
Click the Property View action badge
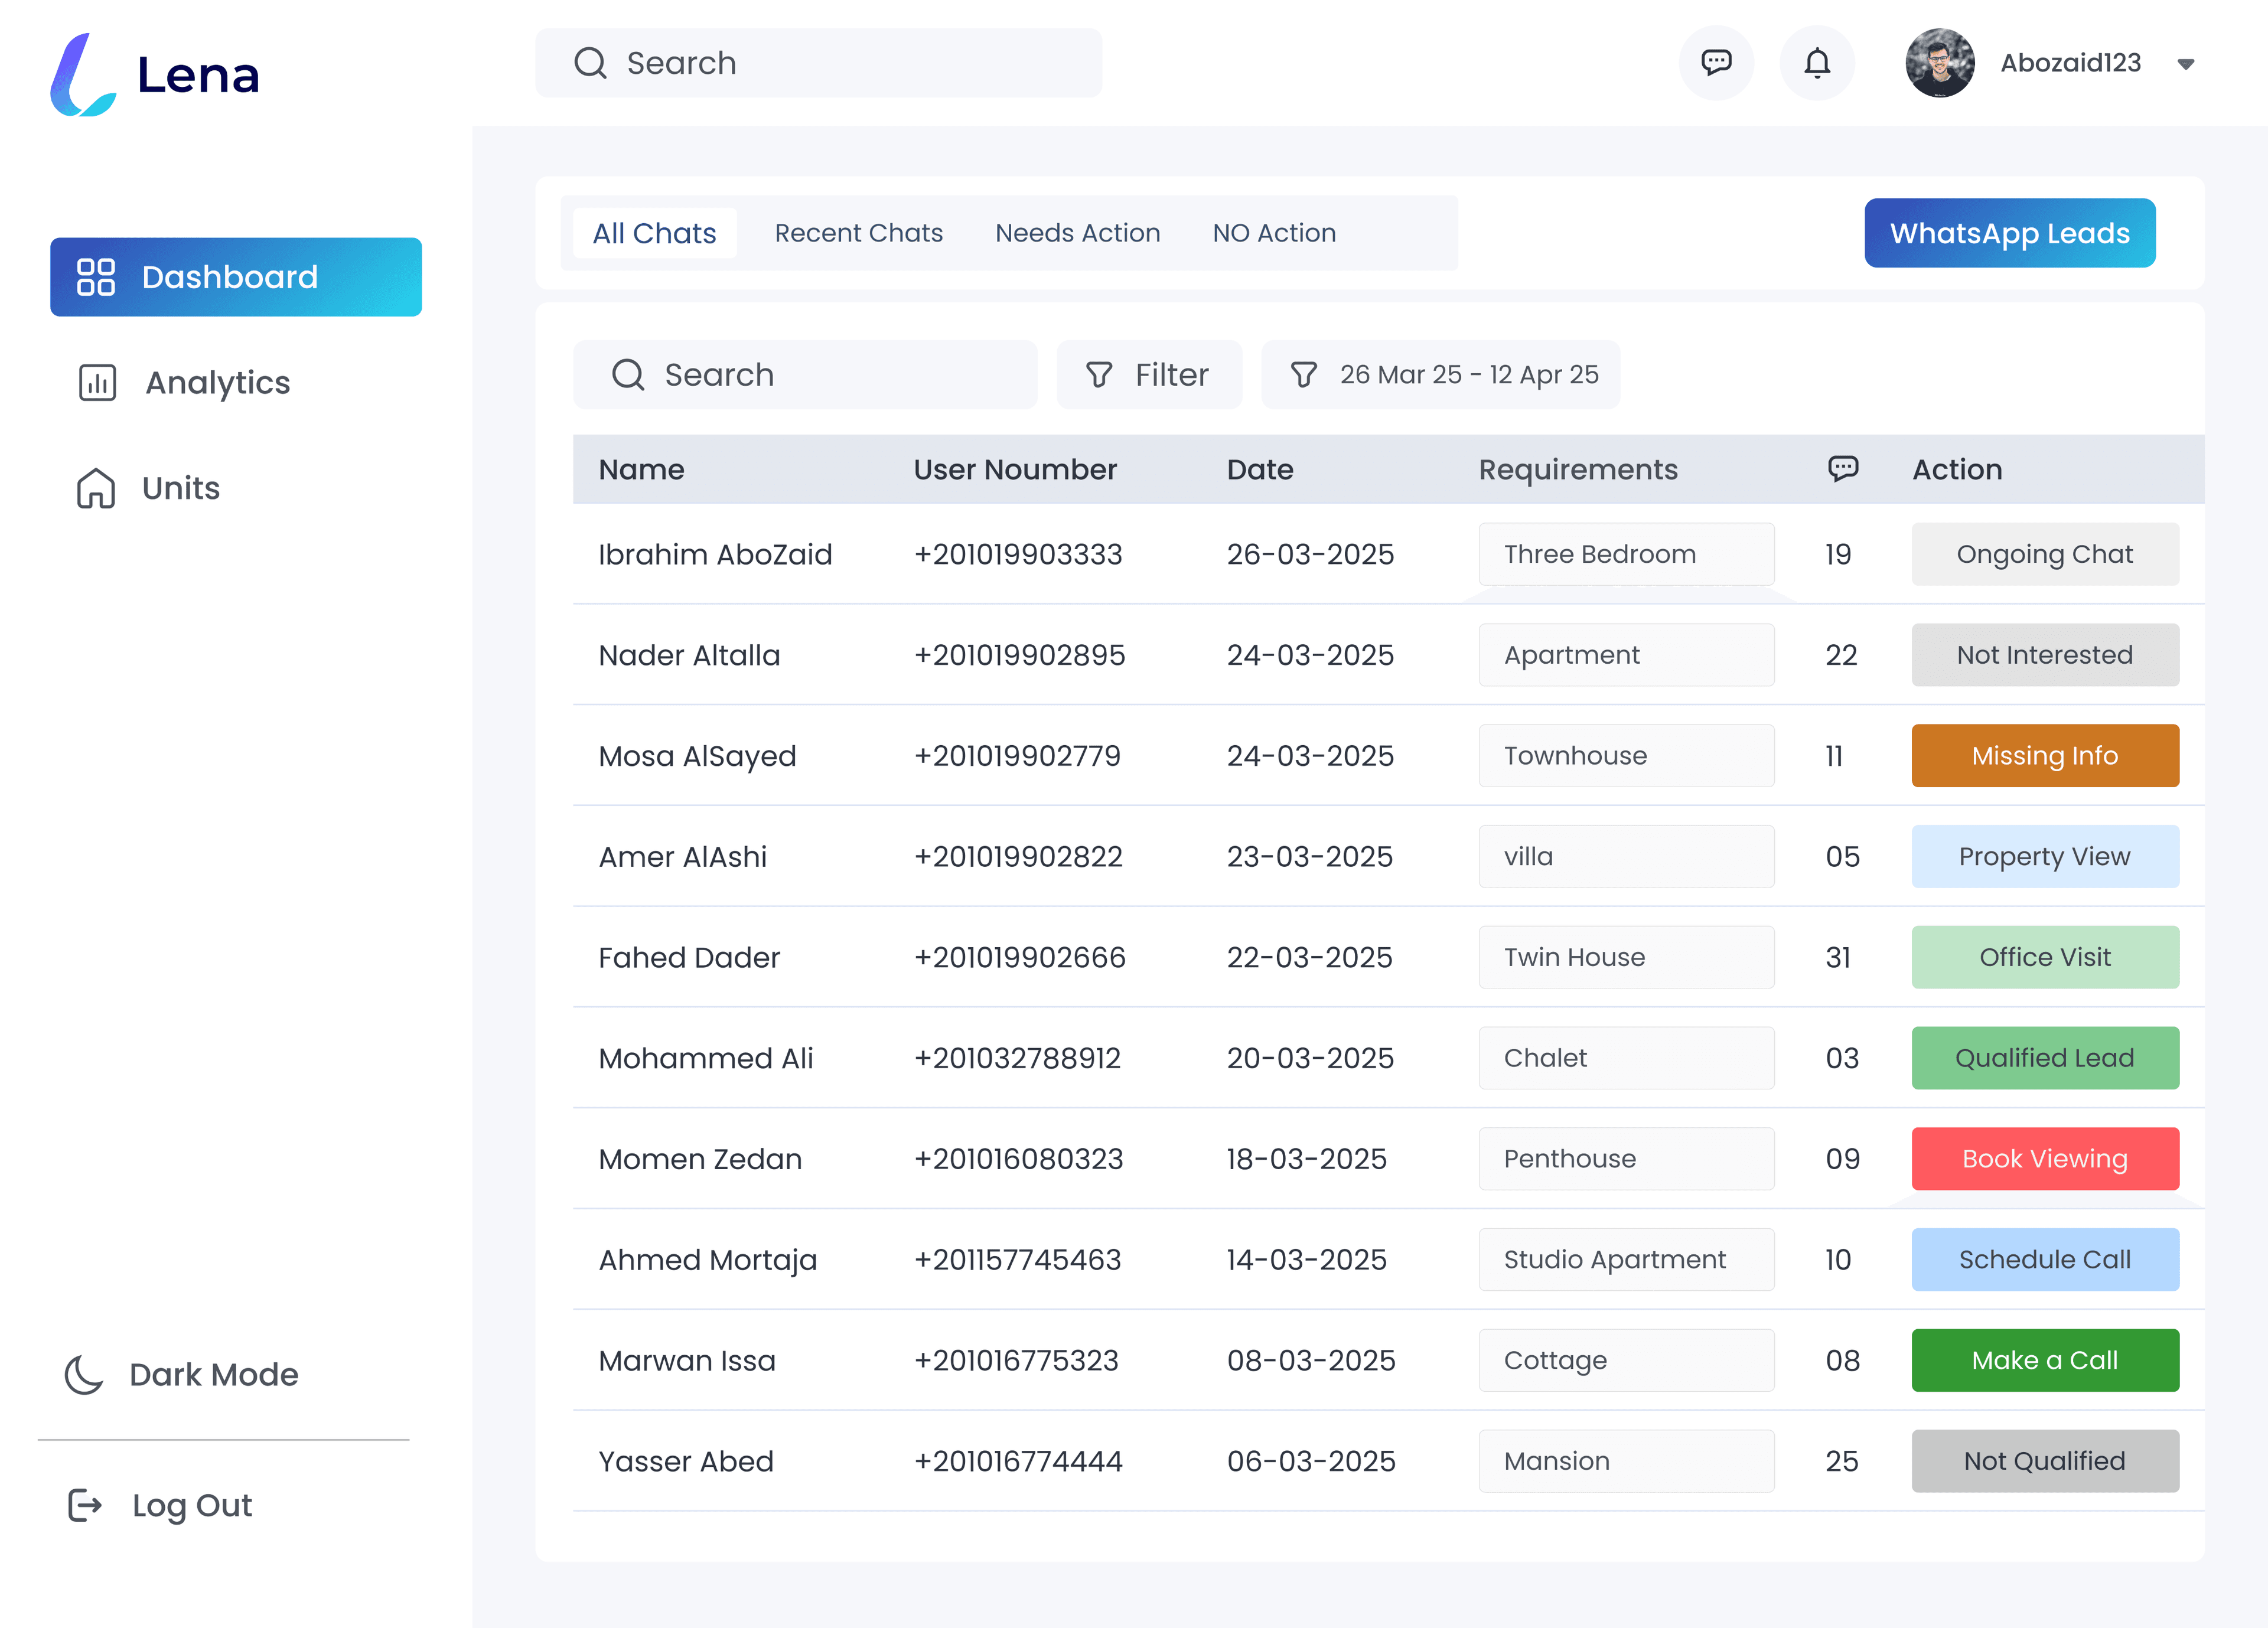pyautogui.click(x=2045, y=857)
